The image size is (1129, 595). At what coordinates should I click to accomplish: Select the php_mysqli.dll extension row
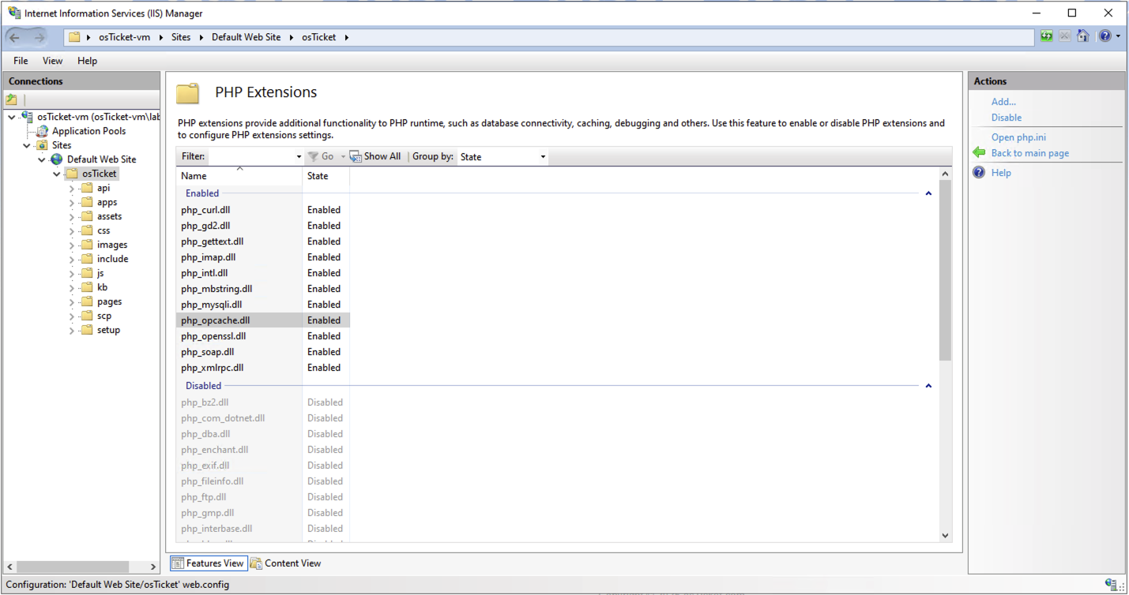(262, 305)
